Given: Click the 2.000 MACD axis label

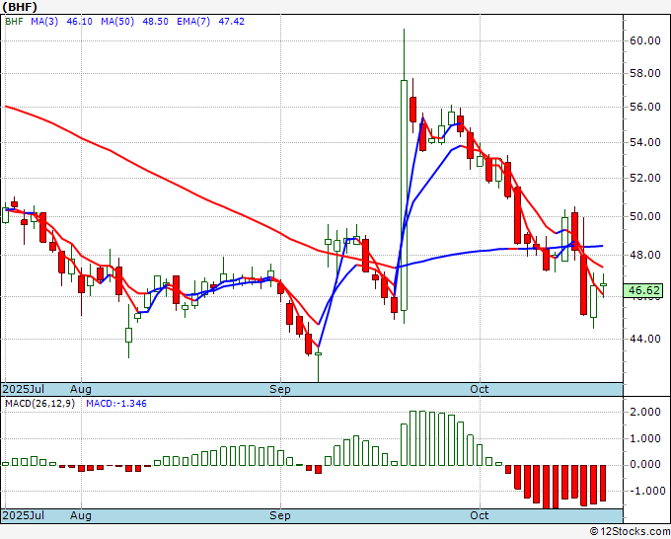Looking at the screenshot, I should (x=645, y=413).
